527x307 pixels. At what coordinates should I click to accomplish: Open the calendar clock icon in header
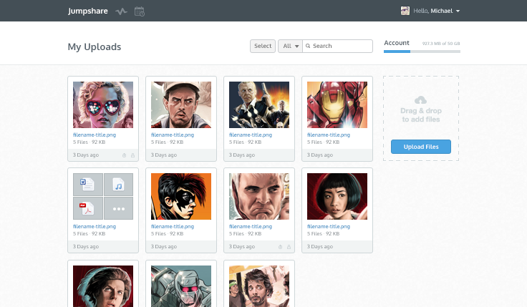pyautogui.click(x=140, y=11)
